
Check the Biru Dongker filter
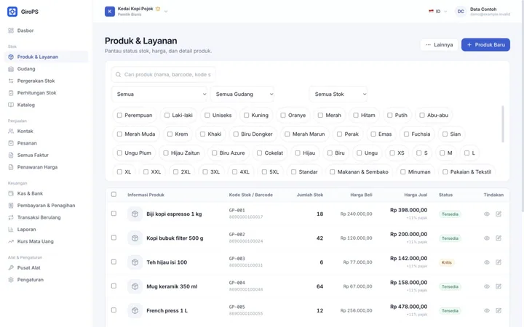point(236,134)
